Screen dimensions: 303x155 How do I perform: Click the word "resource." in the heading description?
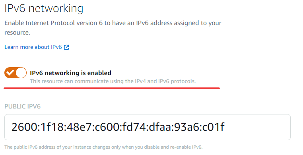coord(17,33)
